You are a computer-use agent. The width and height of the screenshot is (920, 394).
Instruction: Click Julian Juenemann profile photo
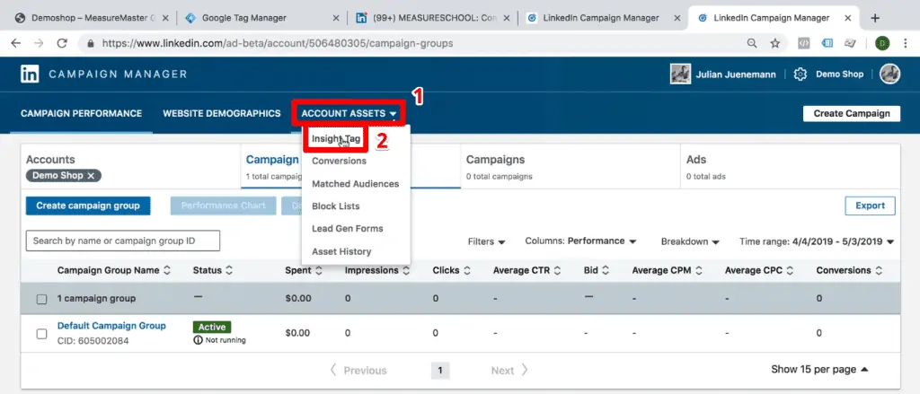680,74
